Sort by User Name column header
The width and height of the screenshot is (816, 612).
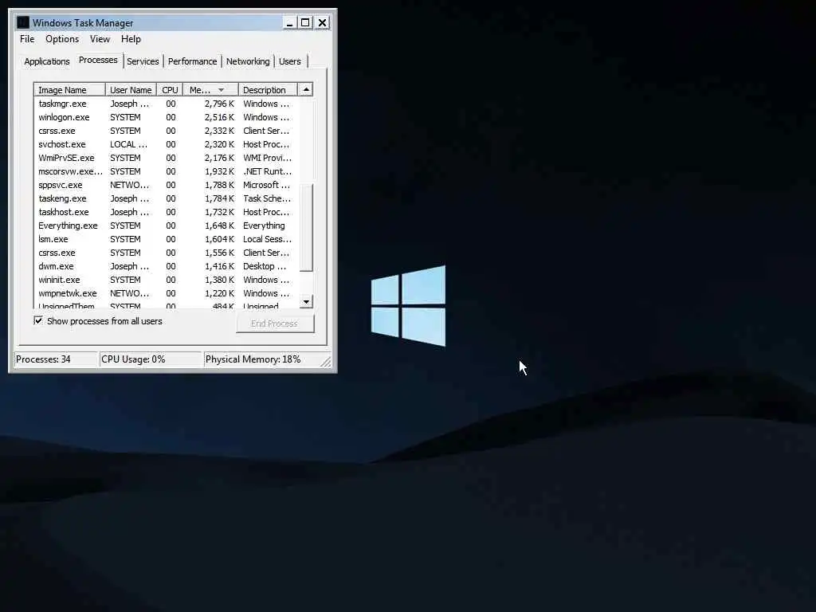tap(131, 89)
